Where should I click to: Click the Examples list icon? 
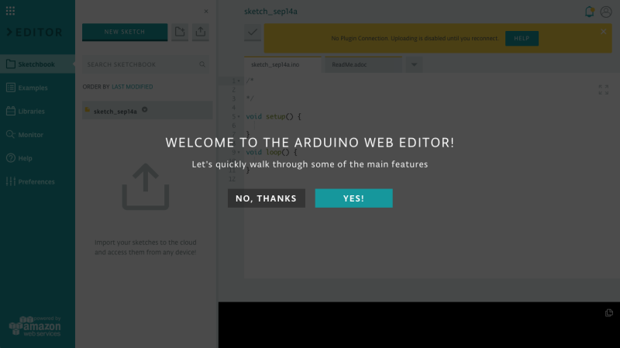pyautogui.click(x=11, y=88)
